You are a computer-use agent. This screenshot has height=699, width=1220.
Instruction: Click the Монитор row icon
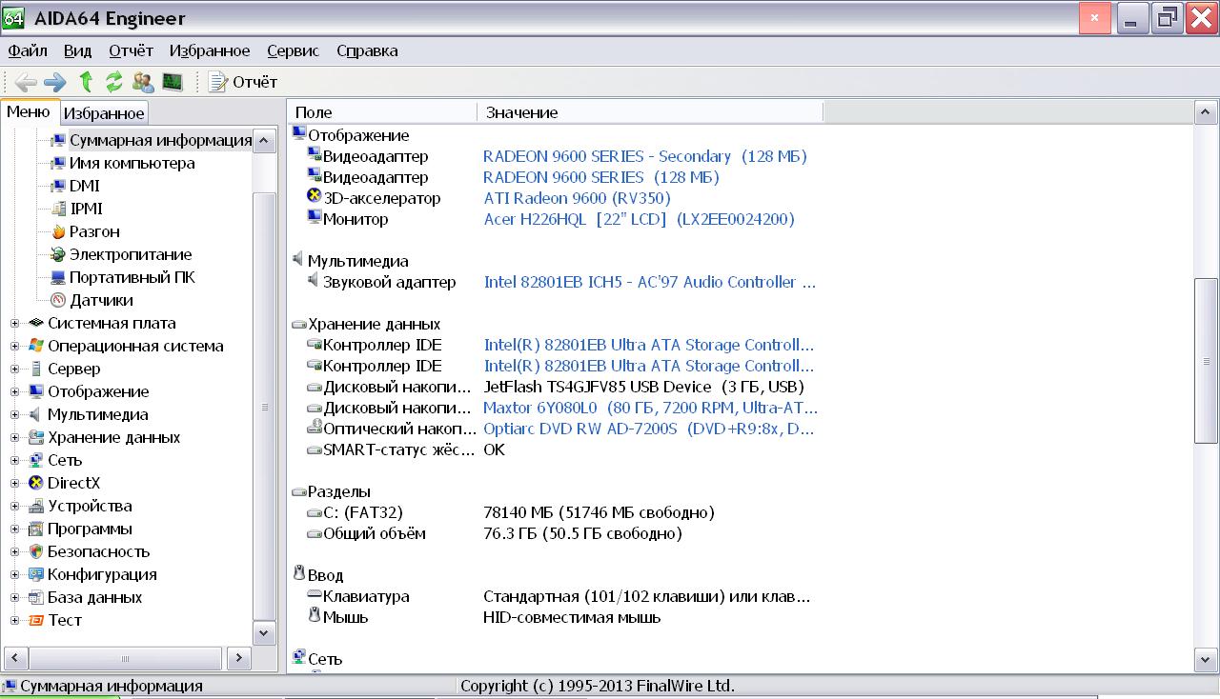[315, 218]
